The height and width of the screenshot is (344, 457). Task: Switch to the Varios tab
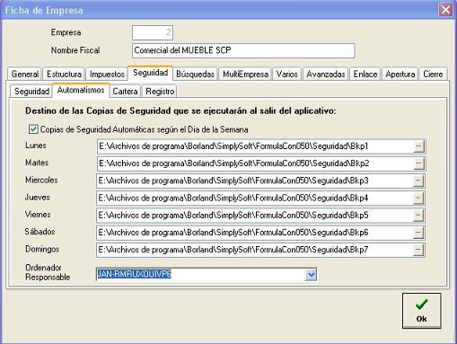[x=286, y=74]
